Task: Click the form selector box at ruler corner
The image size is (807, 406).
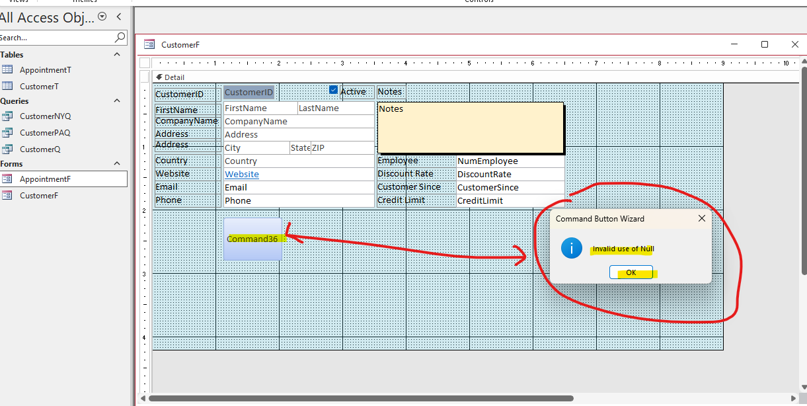Action: click(145, 63)
